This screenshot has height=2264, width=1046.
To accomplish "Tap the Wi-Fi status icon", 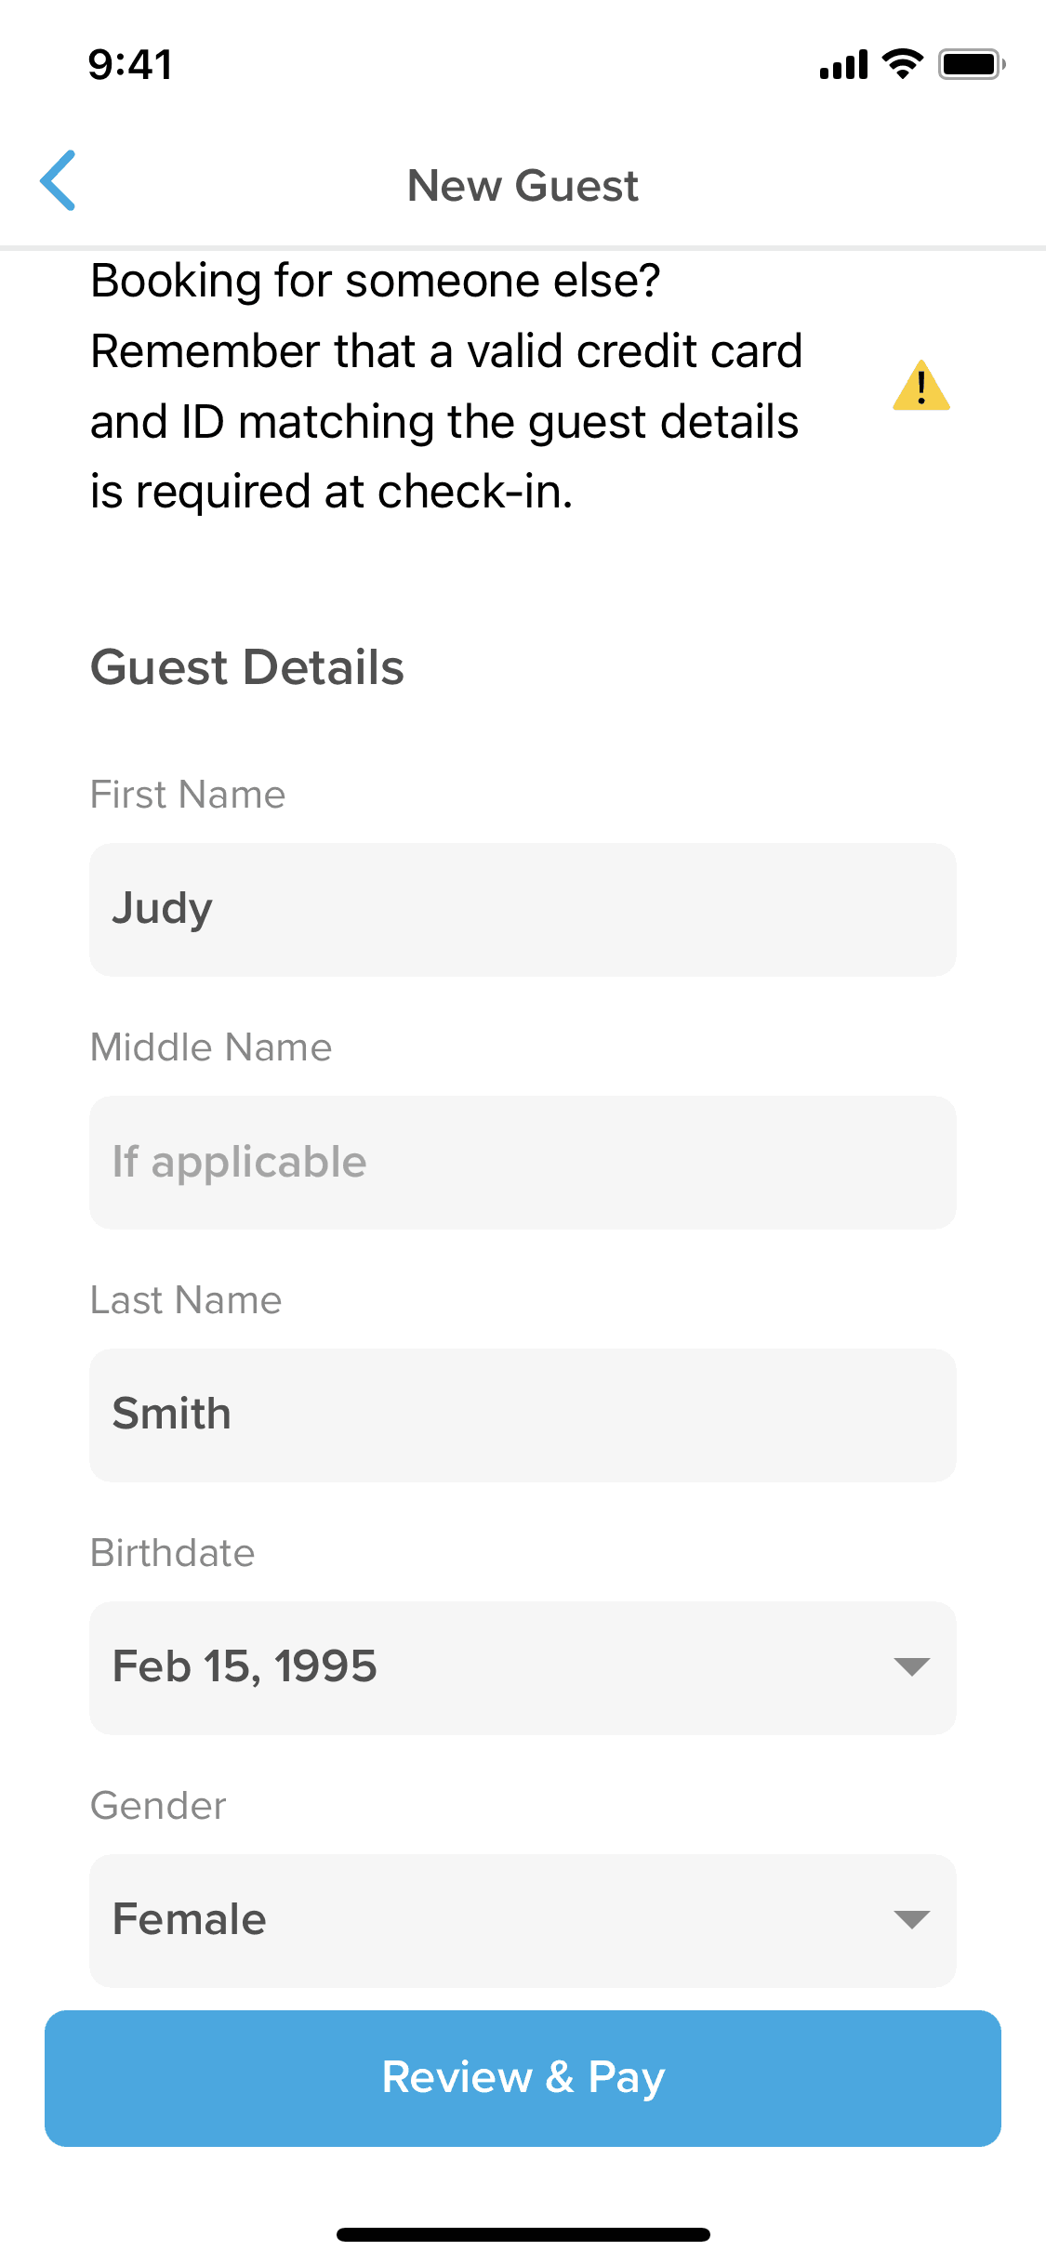I will coord(902,64).
